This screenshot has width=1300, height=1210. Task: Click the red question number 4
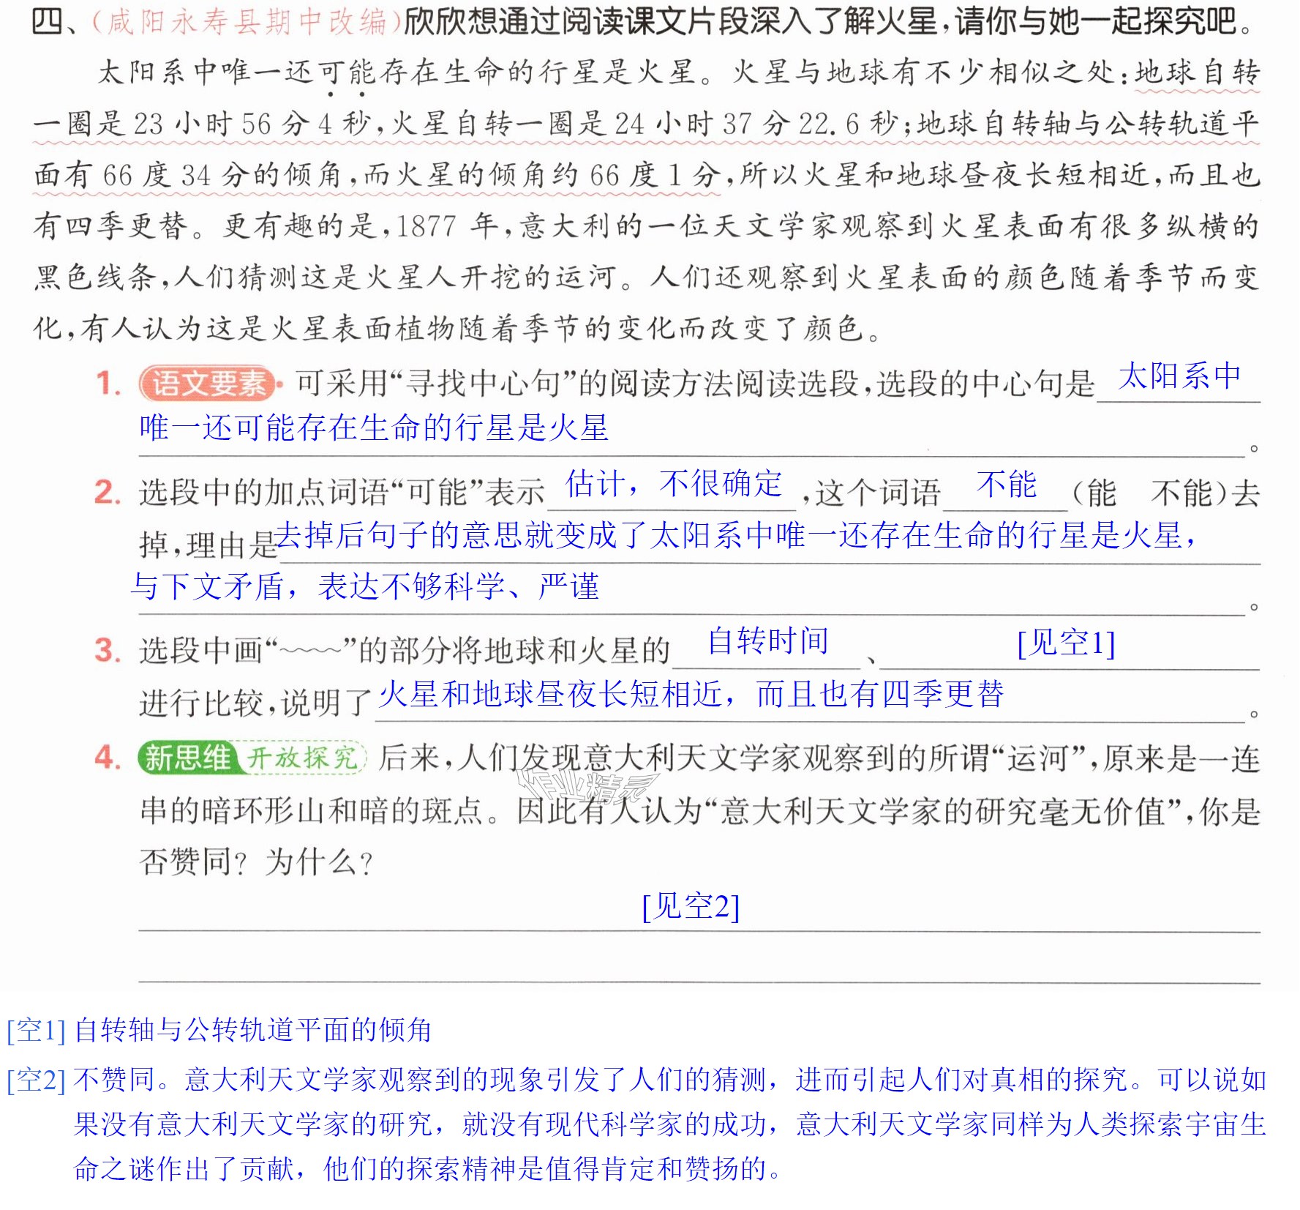pyautogui.click(x=108, y=758)
